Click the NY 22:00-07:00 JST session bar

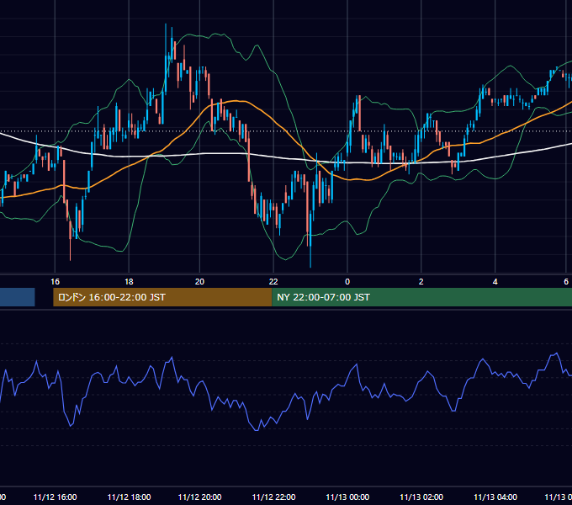pyautogui.click(x=421, y=297)
